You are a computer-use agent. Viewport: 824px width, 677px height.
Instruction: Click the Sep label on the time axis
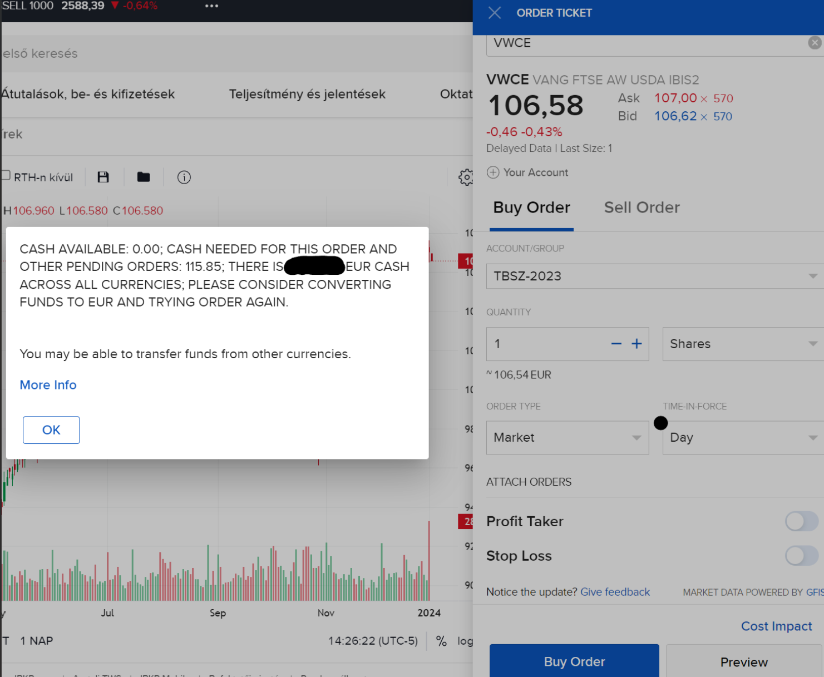[x=218, y=613]
